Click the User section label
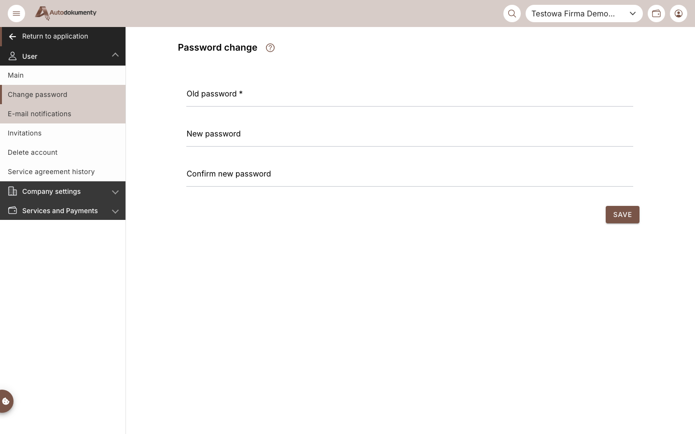The width and height of the screenshot is (695, 434). click(29, 56)
